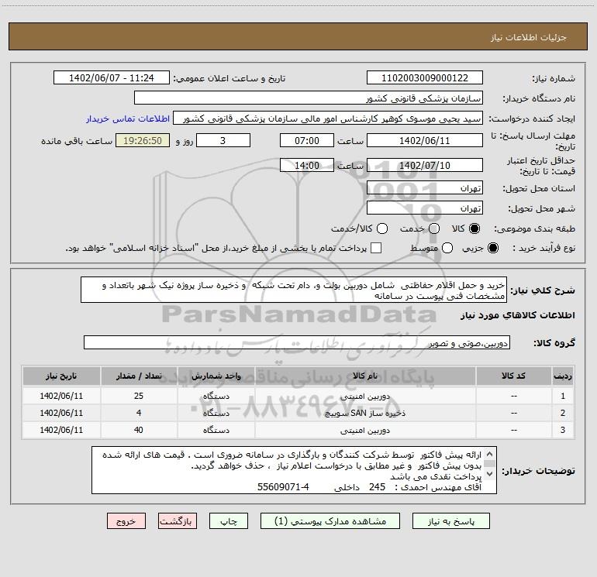The width and height of the screenshot is (597, 577).
Task: Click date 1402/06/11 in row 1
Action: tap(61, 396)
